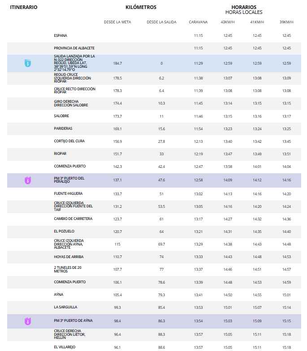
Task: Click the 41KM/H column header
Action: tap(257, 22)
